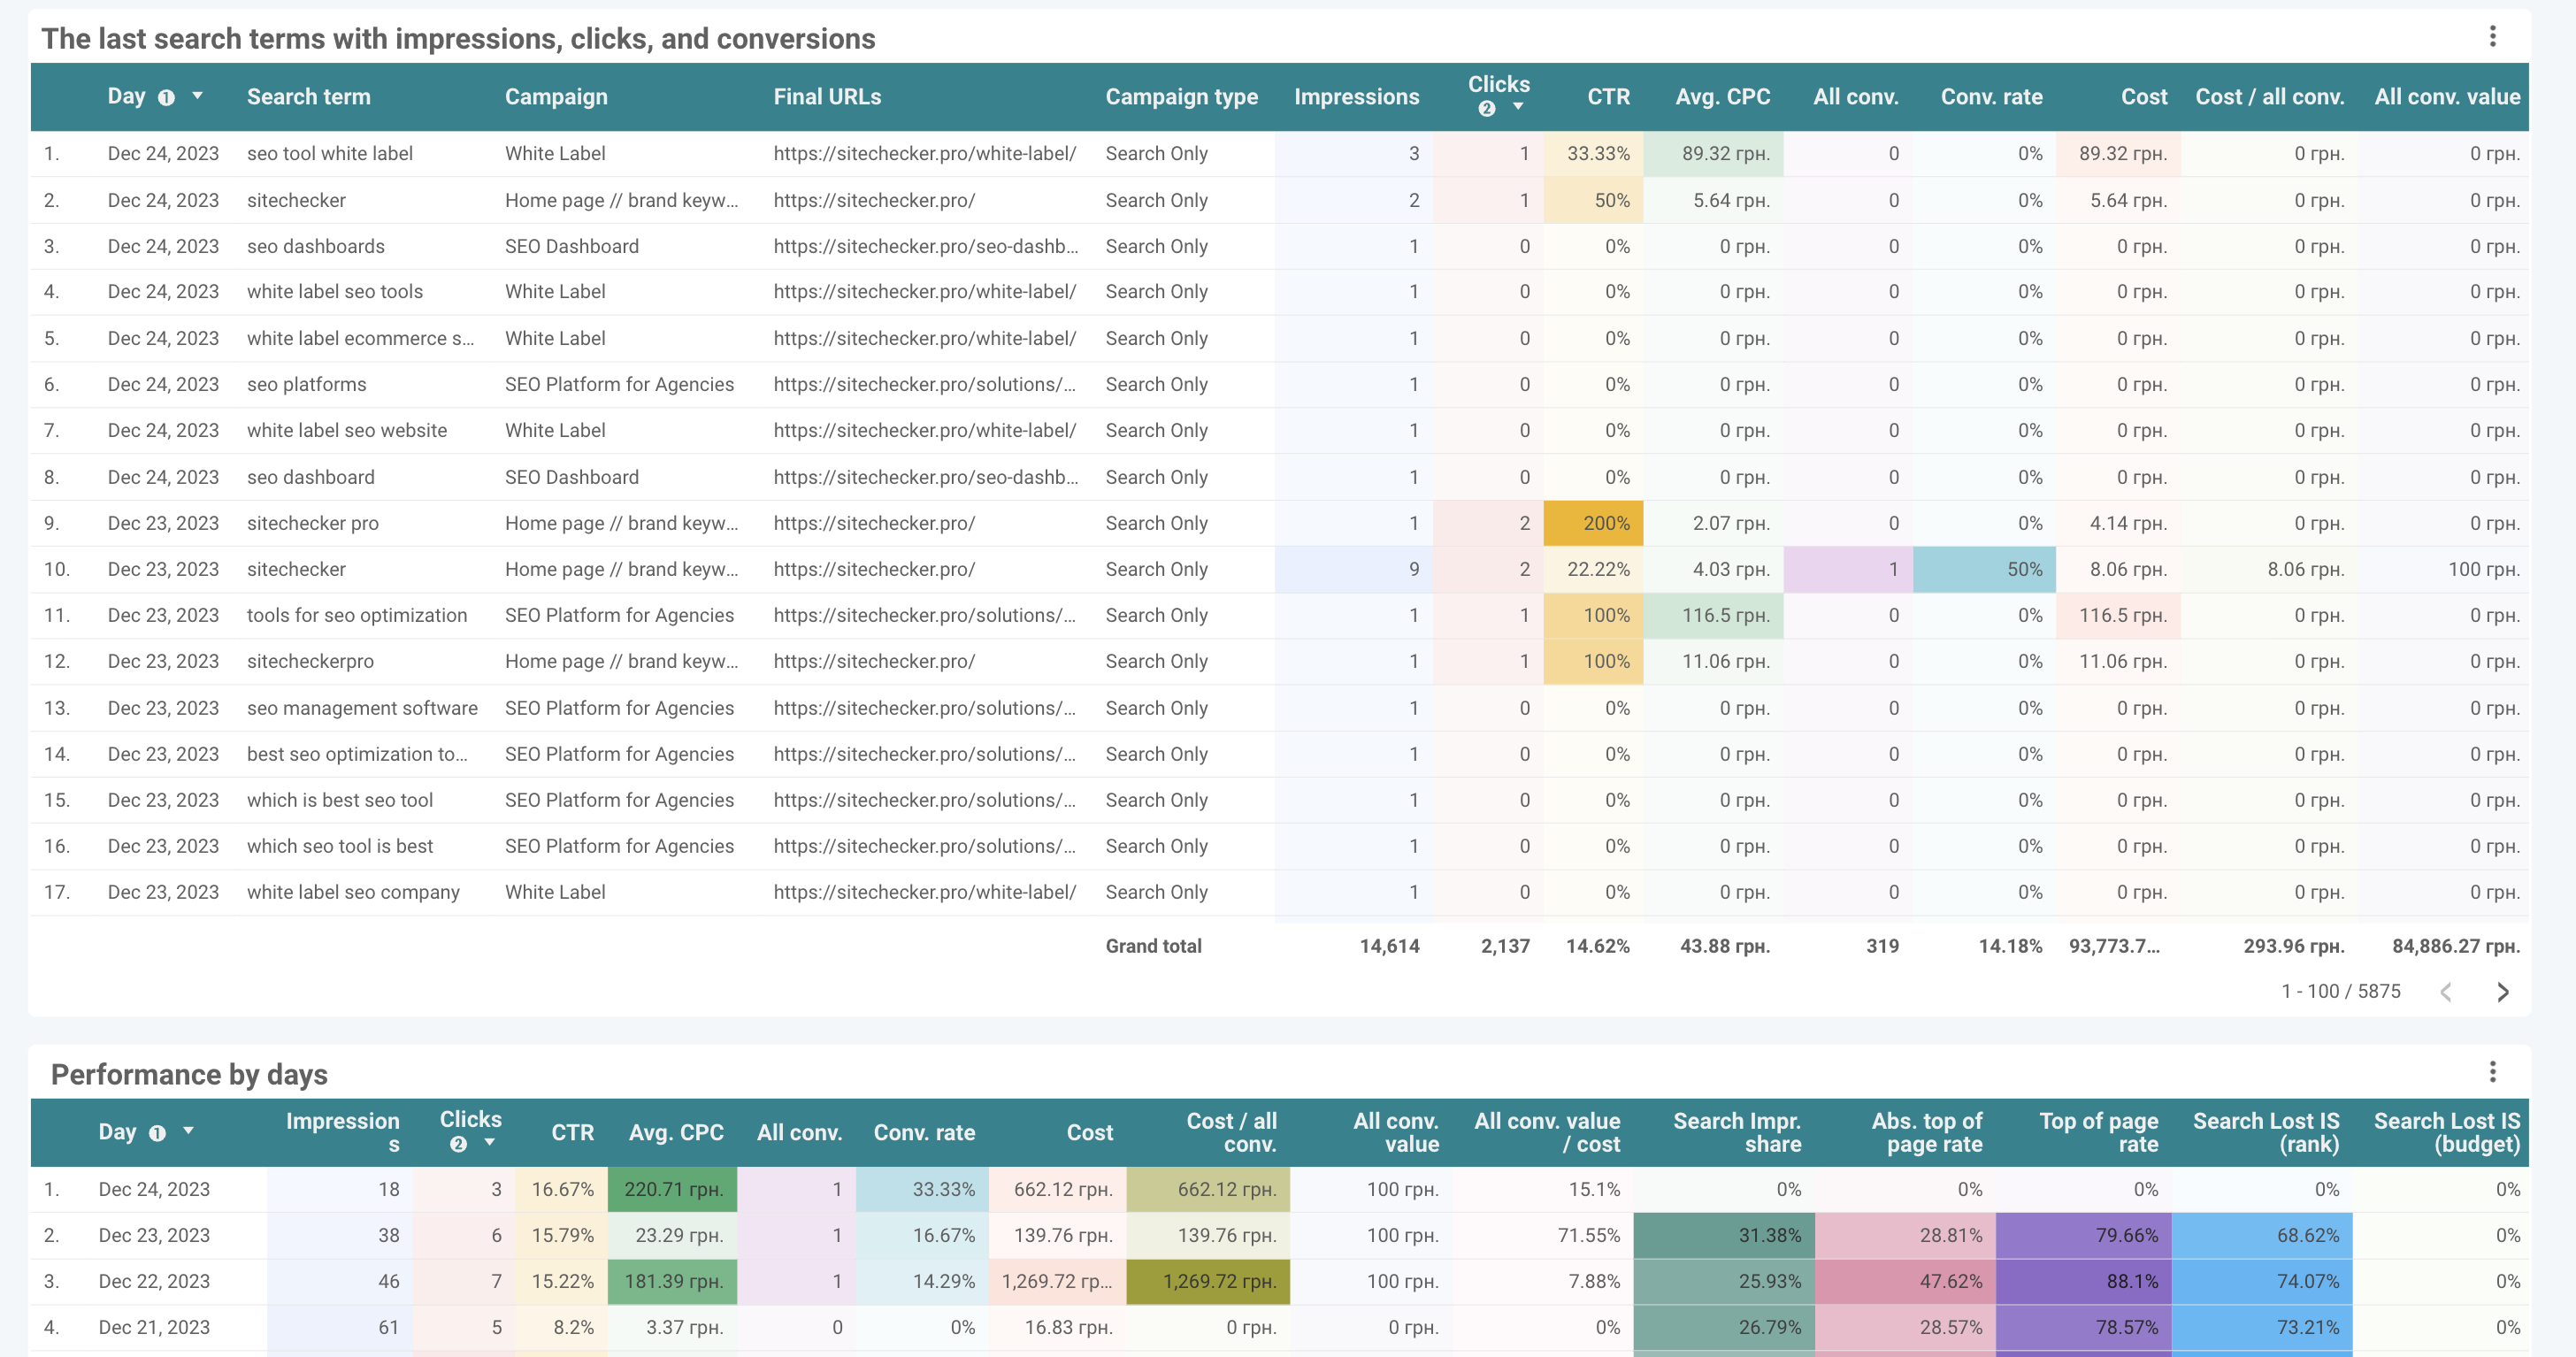2576x1357 pixels.
Task: Click search term 'which seo tool is best'
Action: 340,846
